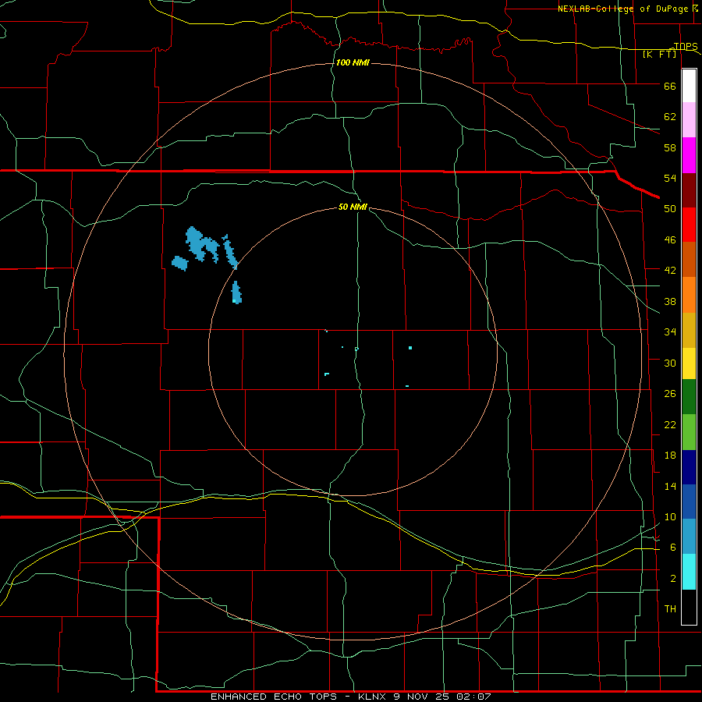Pick the light green legend swatch
This screenshot has width=702, height=702.
(x=689, y=432)
